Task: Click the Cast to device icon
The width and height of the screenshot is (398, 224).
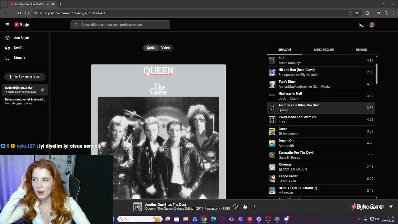Action: point(362,25)
